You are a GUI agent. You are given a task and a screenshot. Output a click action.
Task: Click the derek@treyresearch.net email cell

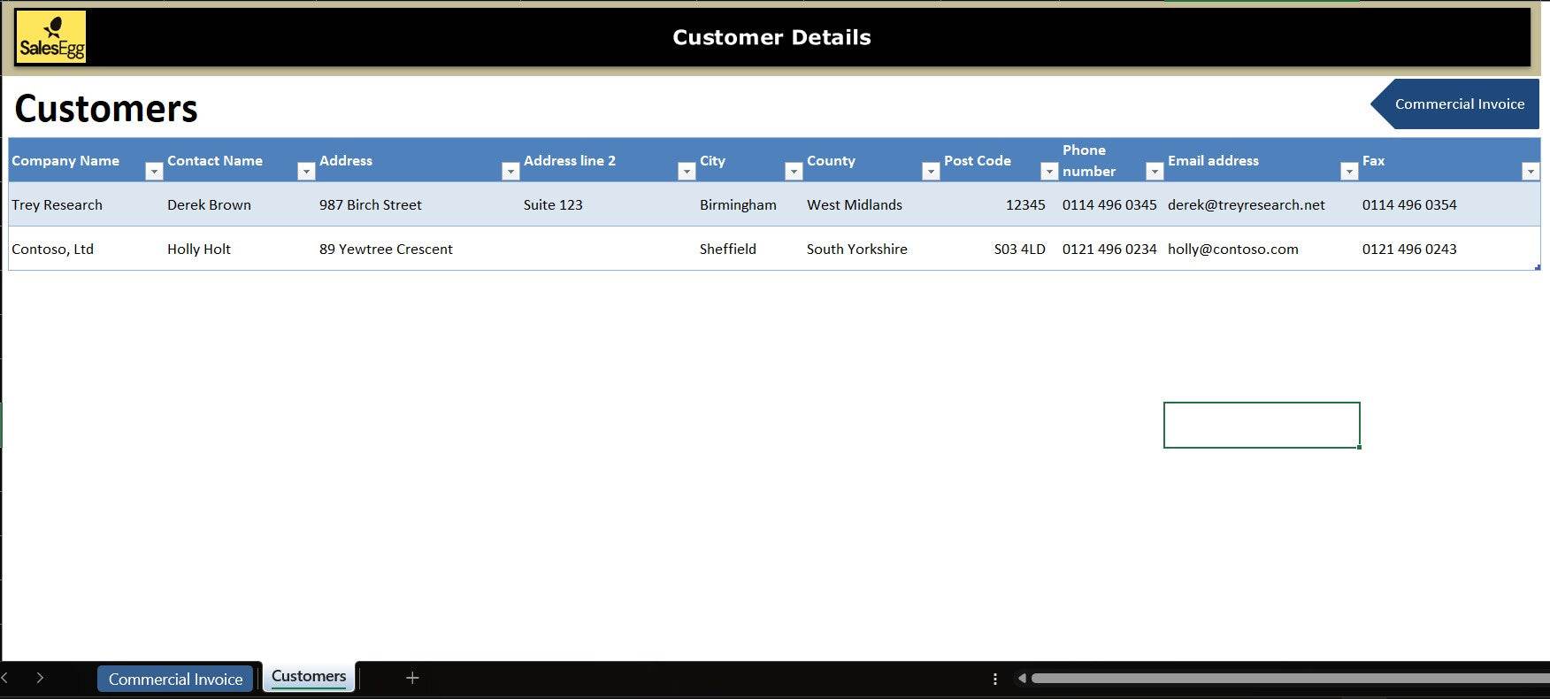1246,205
